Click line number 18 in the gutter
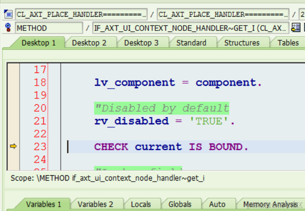Viewport: 305px width, 211px height. 40,82
